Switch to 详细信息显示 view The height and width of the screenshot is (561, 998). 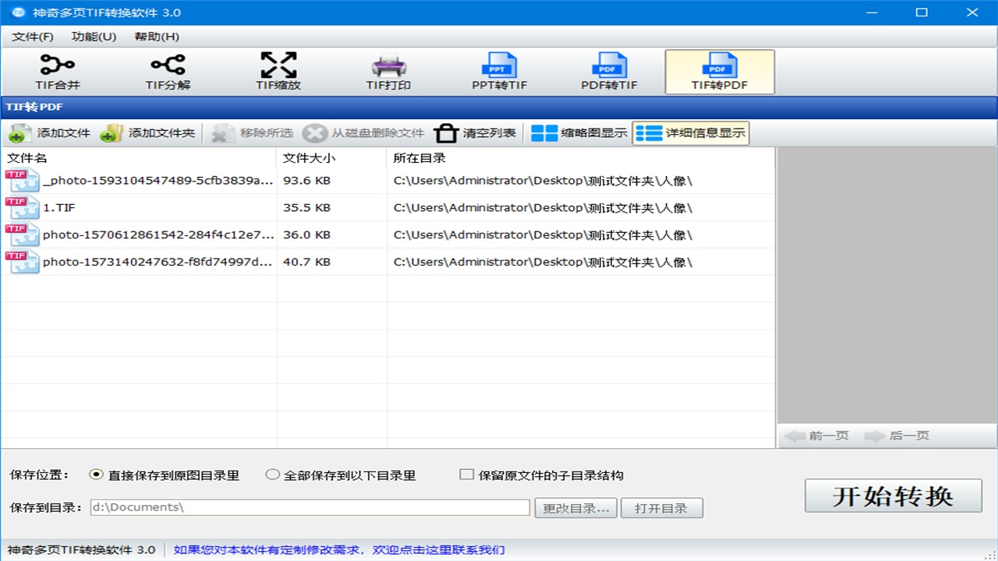690,132
